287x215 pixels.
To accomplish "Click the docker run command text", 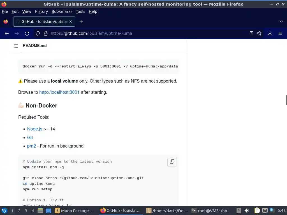I will click(x=100, y=66).
